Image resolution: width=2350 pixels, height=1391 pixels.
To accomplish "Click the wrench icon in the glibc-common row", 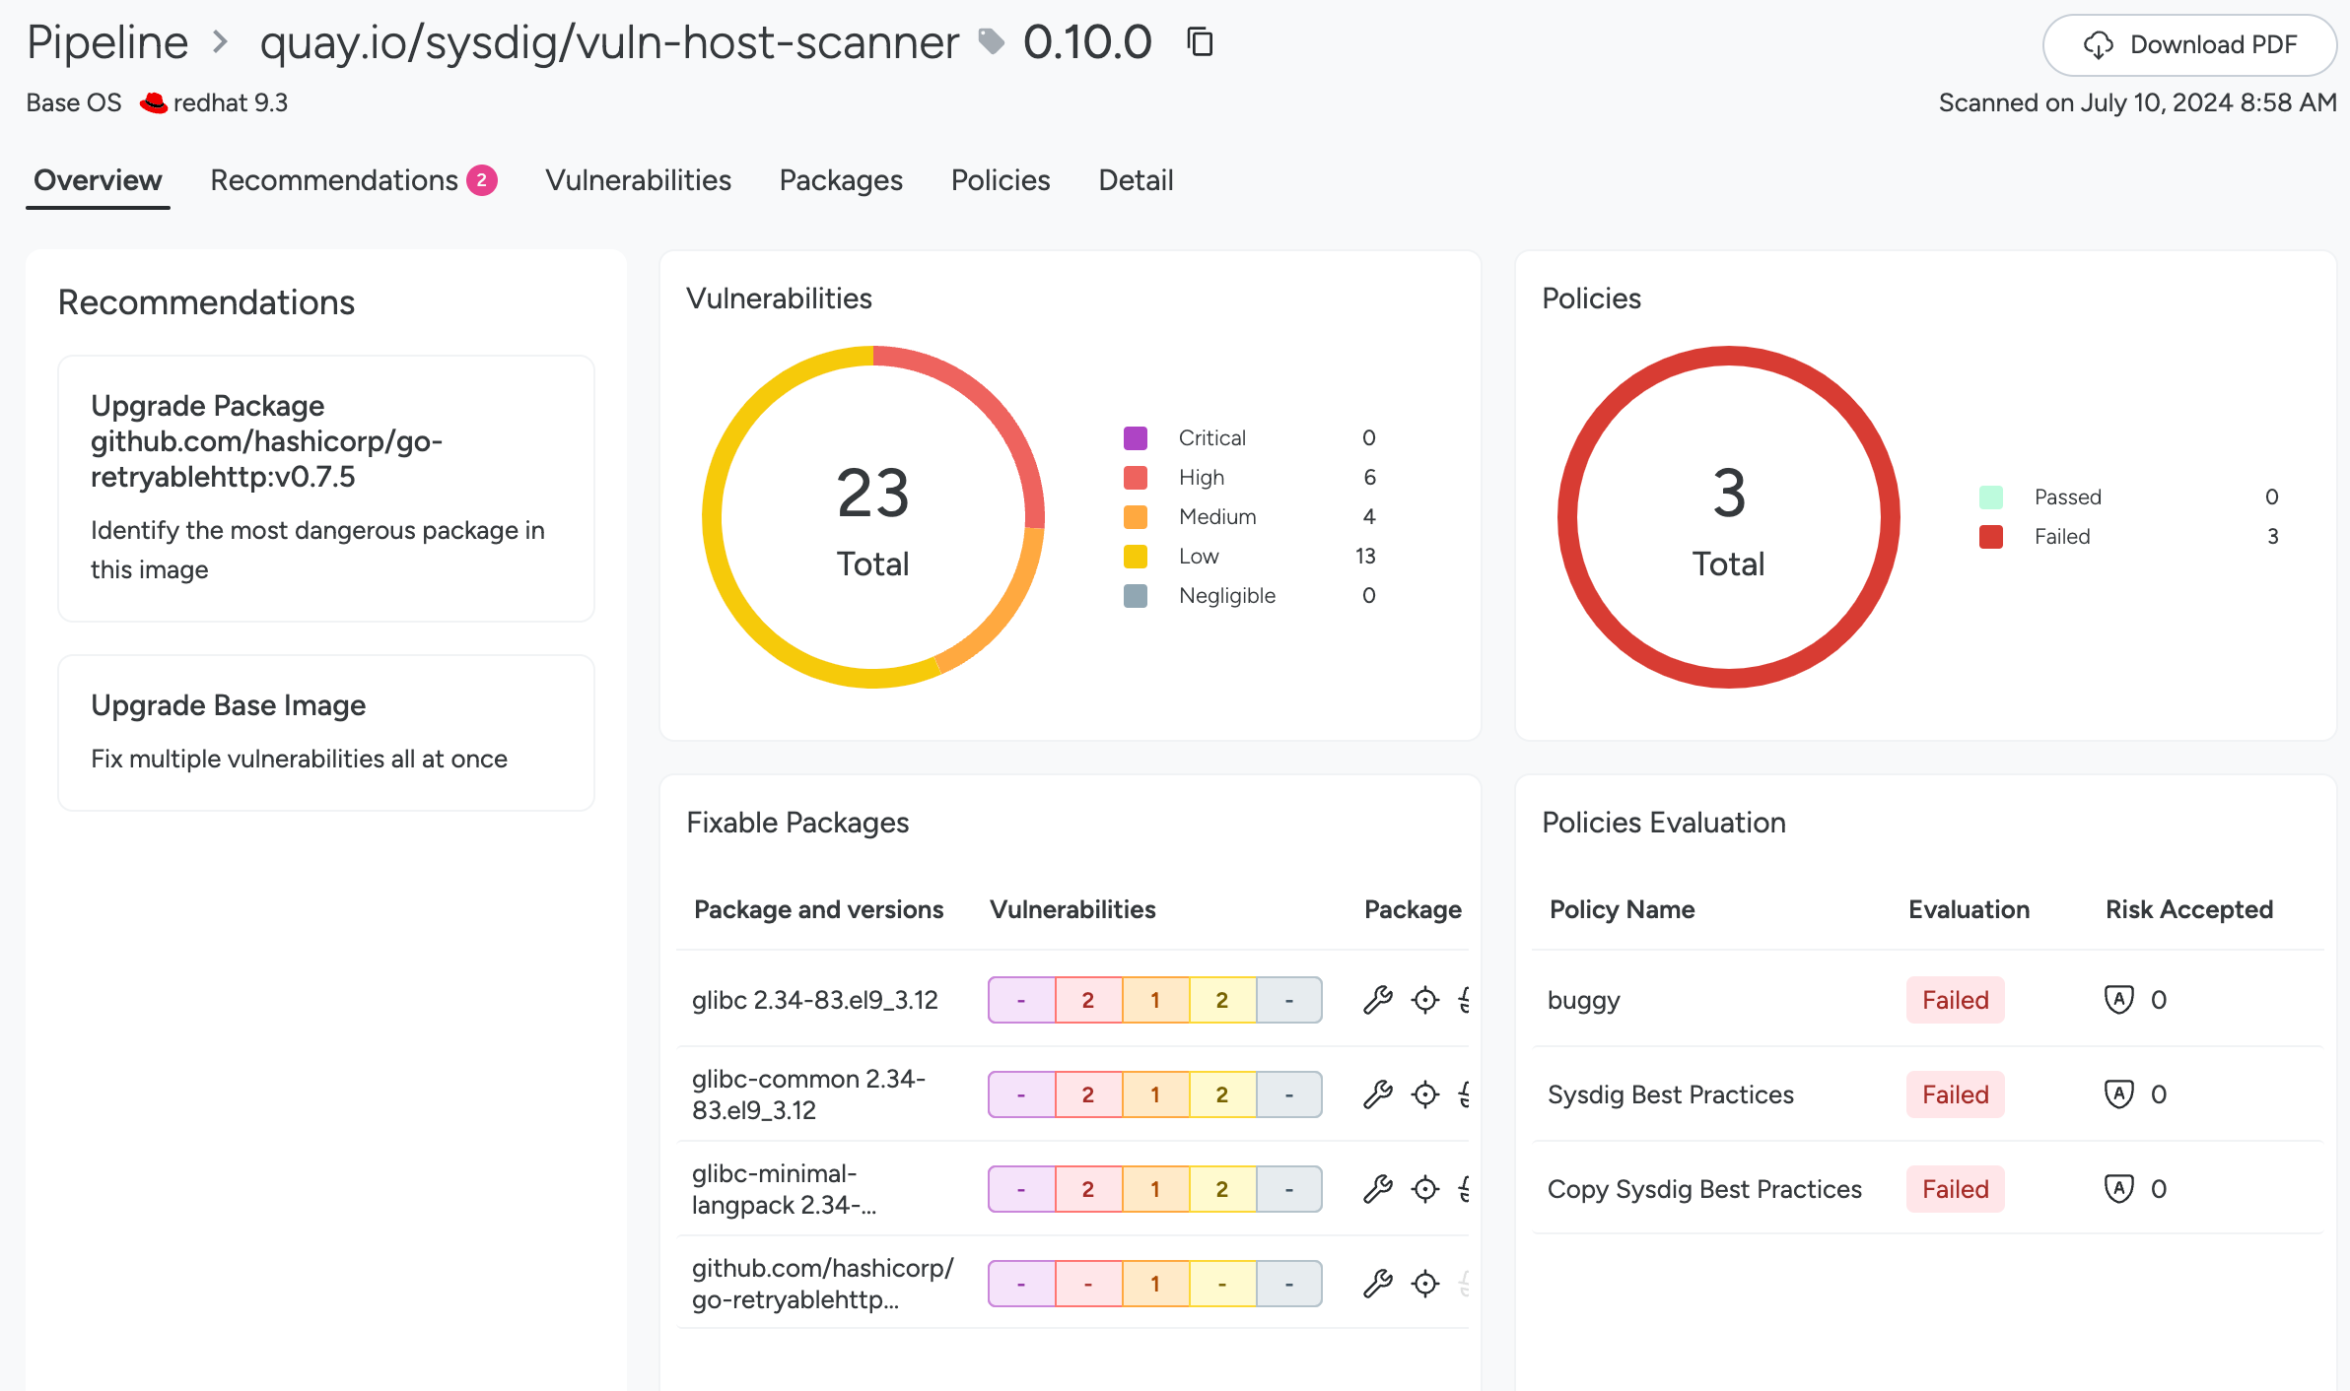I will click(1378, 1094).
